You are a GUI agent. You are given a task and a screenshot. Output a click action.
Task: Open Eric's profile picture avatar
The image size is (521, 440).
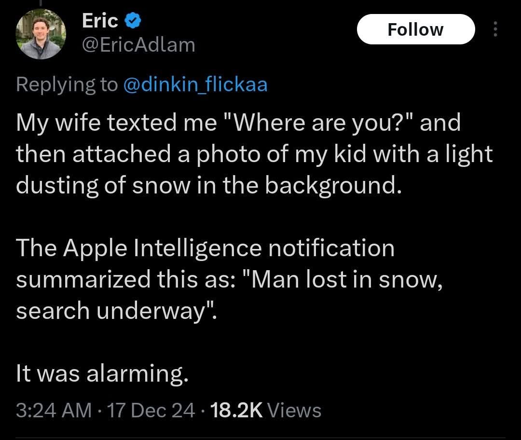tap(41, 34)
